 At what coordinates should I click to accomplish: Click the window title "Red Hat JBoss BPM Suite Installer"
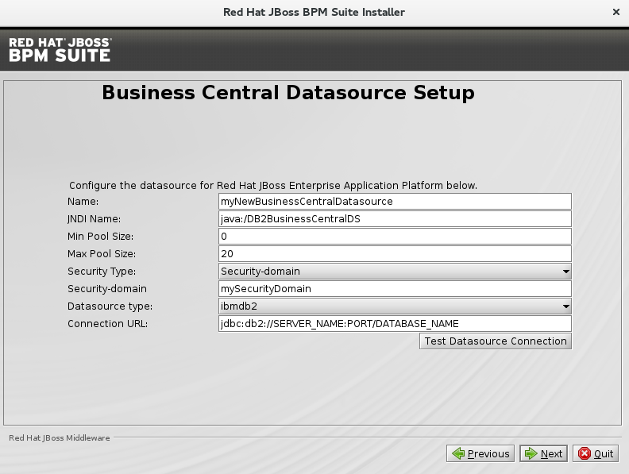pyautogui.click(x=314, y=12)
